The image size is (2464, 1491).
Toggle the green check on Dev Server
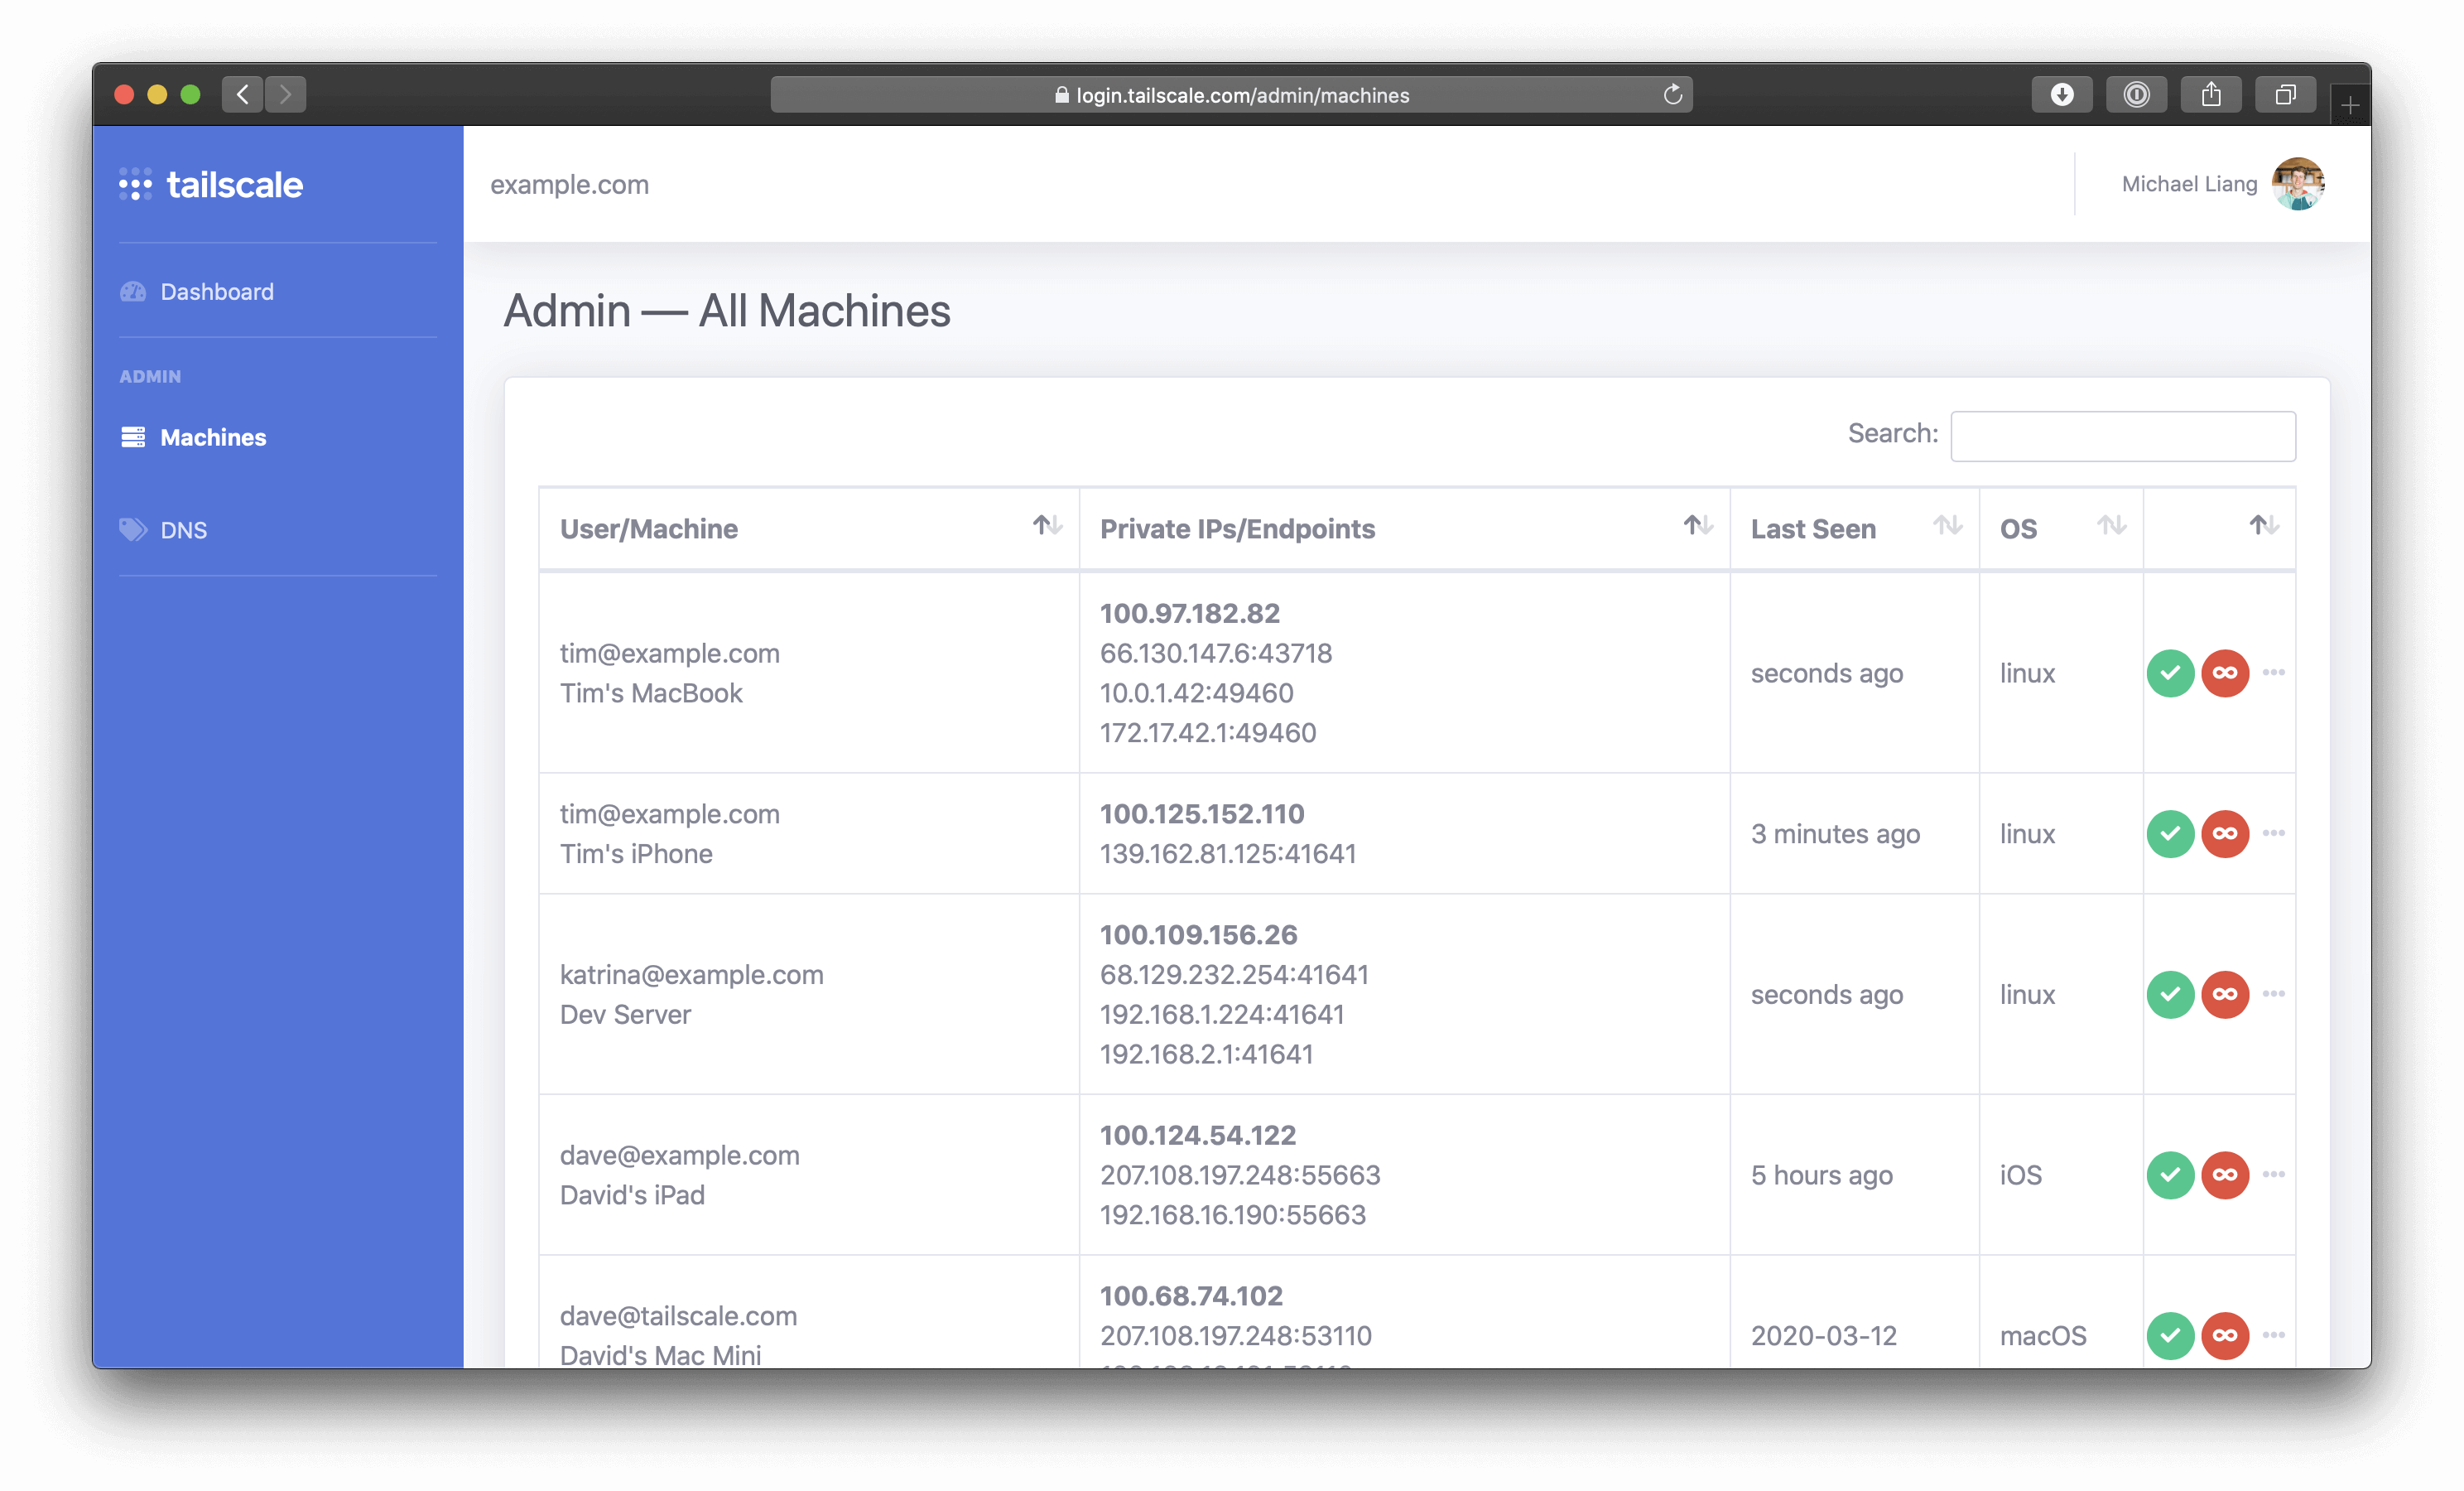[2170, 995]
